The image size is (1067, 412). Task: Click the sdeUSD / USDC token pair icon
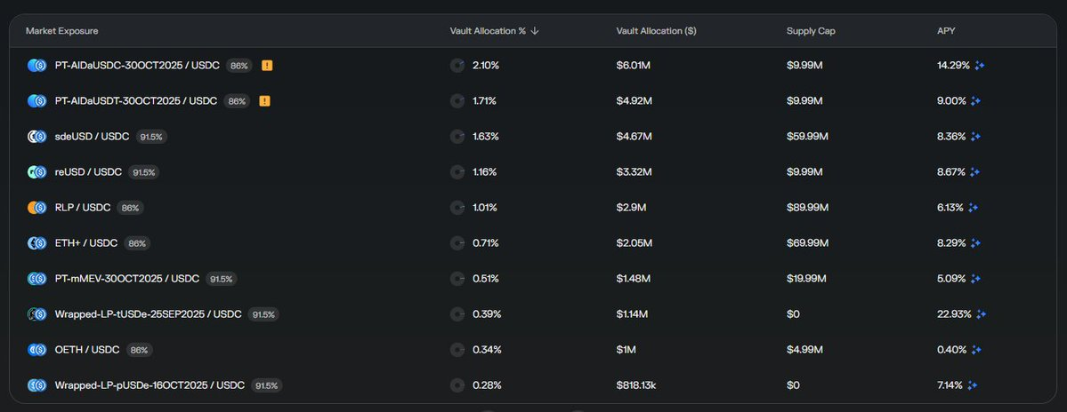(x=36, y=136)
